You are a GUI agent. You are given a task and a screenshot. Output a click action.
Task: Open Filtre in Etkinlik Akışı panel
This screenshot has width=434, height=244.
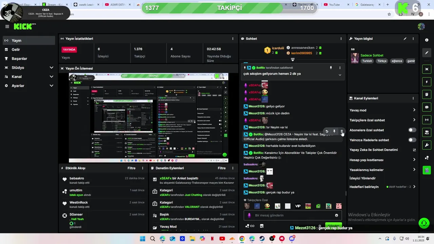[x=131, y=168]
